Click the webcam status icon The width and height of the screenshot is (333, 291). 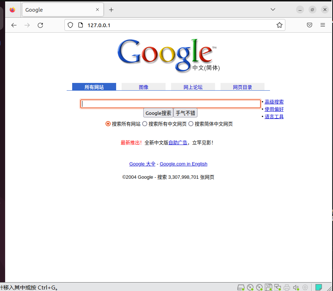click(x=305, y=287)
